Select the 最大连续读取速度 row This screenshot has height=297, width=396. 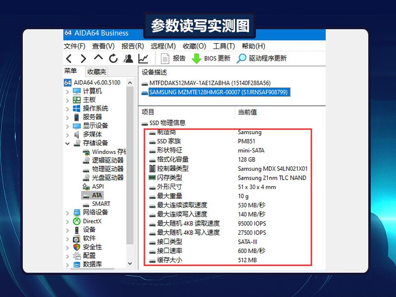coord(207,205)
